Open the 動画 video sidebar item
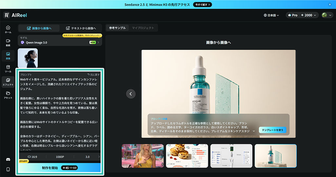This screenshot has height=177, width=336. click(8, 43)
